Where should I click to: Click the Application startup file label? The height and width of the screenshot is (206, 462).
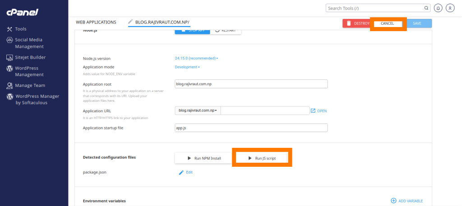[103, 128]
